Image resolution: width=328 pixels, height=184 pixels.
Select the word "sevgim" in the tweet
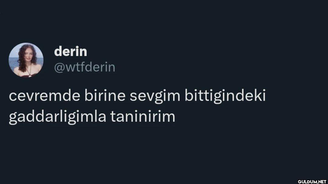155,97
